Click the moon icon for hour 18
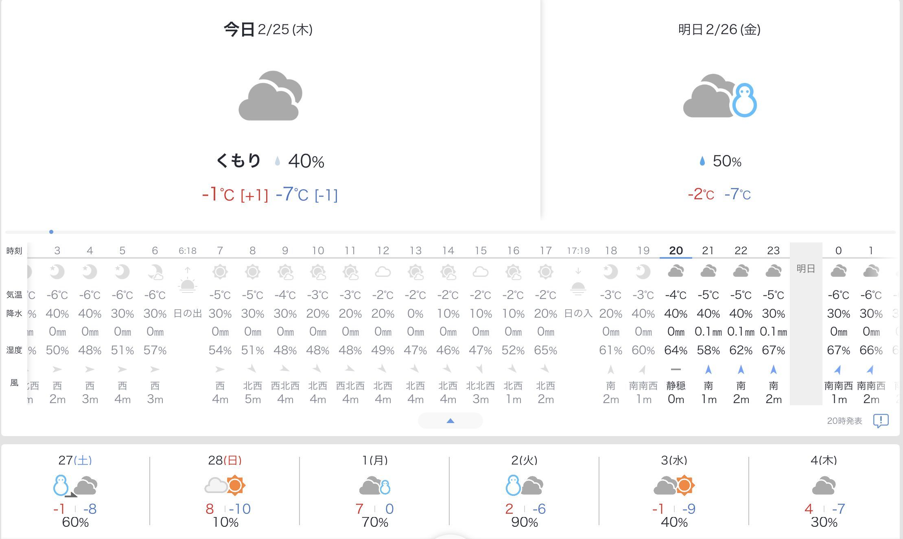Screen dimensions: 903x539 tap(610, 271)
